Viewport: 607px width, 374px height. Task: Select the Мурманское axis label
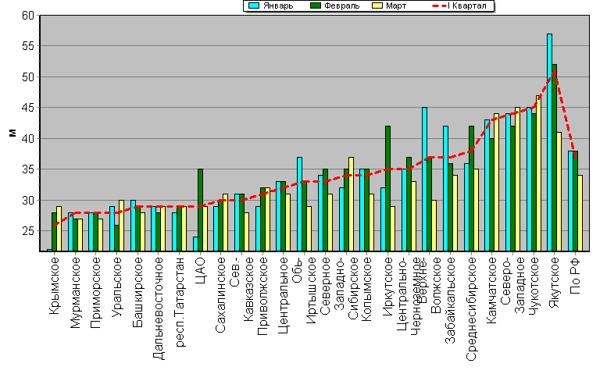76,293
